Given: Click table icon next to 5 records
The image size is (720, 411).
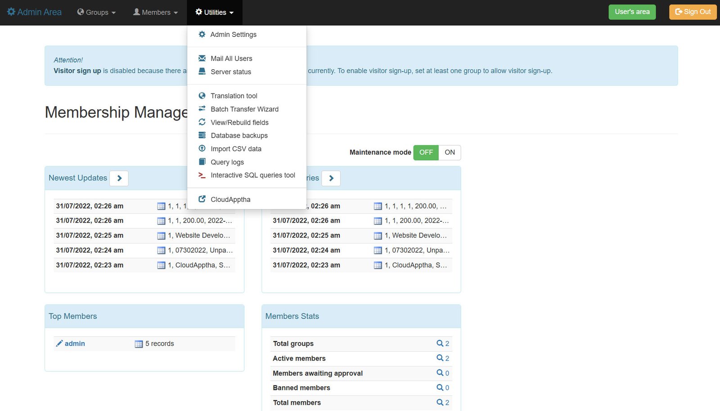Looking at the screenshot, I should pyautogui.click(x=139, y=344).
